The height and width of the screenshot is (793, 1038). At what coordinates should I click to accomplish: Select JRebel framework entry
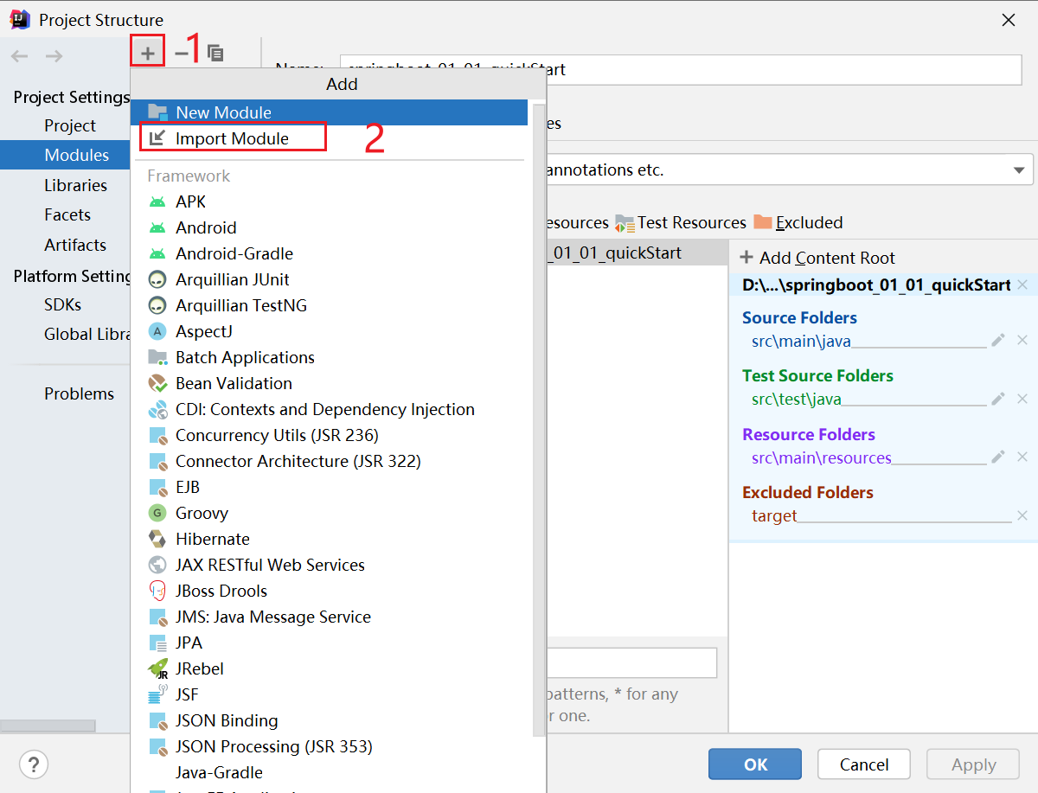329,668
